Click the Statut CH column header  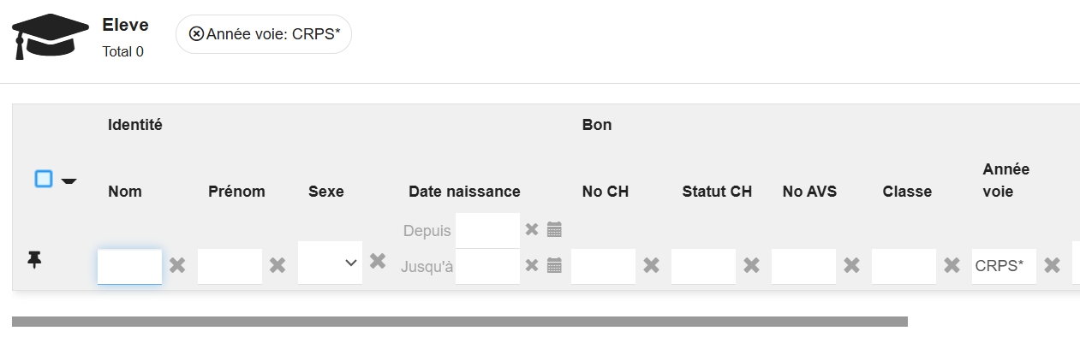coord(717,192)
